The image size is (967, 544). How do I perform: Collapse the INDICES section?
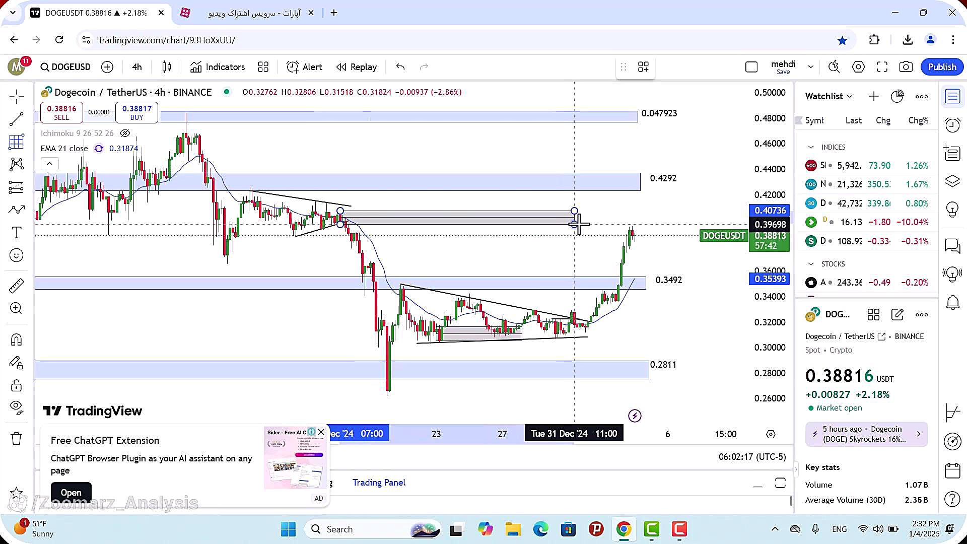pyautogui.click(x=811, y=147)
